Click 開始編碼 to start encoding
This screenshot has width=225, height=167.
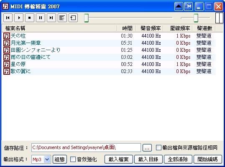coord(207,159)
